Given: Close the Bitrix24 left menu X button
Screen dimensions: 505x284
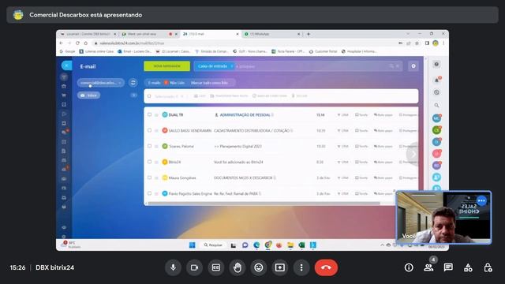Looking at the screenshot, I should (66, 65).
